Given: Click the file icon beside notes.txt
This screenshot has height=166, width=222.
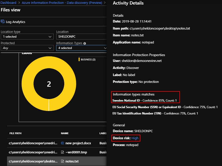Looking at the screenshot, I should tap(63, 161).
